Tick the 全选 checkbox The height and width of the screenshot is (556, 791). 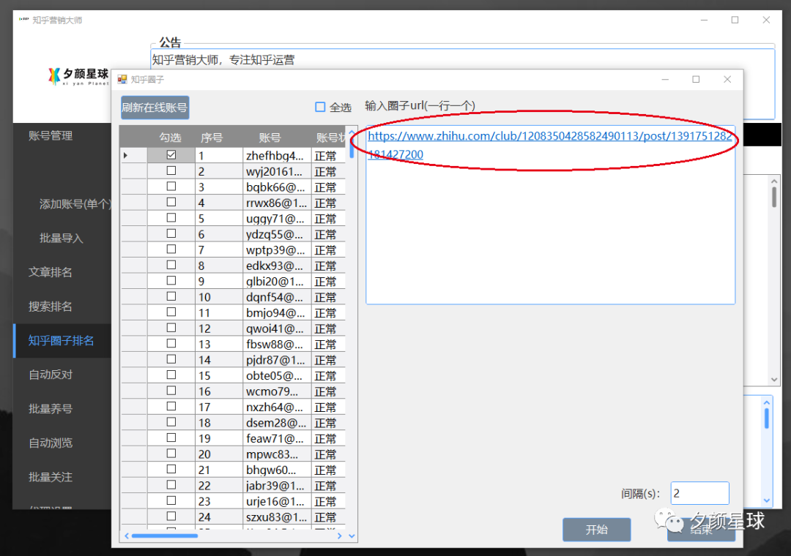(x=320, y=107)
